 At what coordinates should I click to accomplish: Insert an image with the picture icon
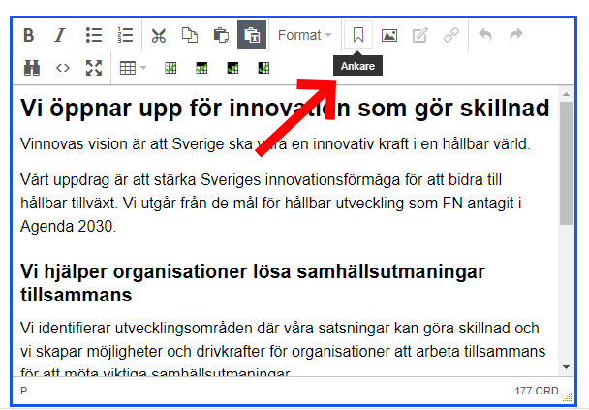click(389, 35)
